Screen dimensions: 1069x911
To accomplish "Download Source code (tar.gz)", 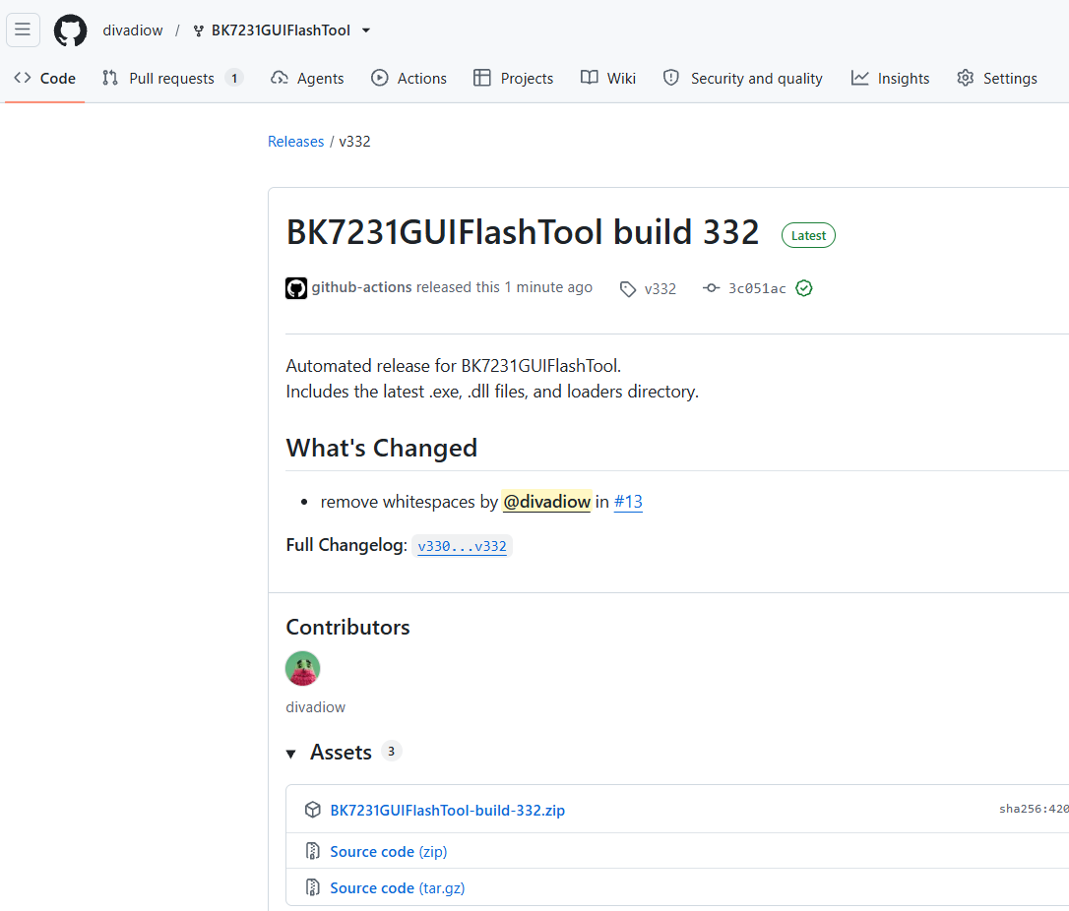I will 398,887.
